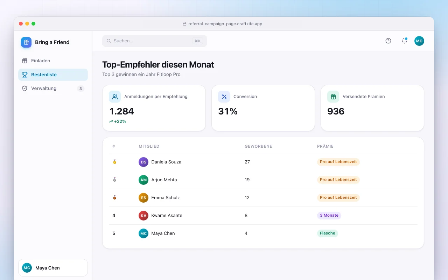Open Daniela Souza's member row

point(263,162)
